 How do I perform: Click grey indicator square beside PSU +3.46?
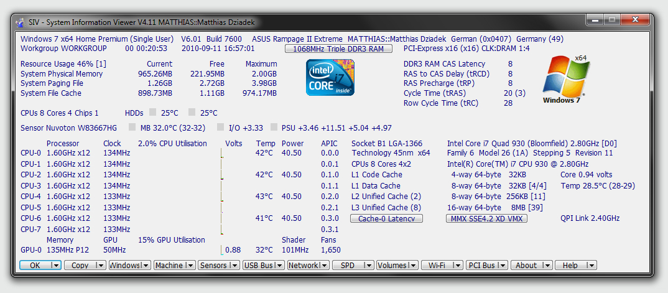click(x=274, y=127)
